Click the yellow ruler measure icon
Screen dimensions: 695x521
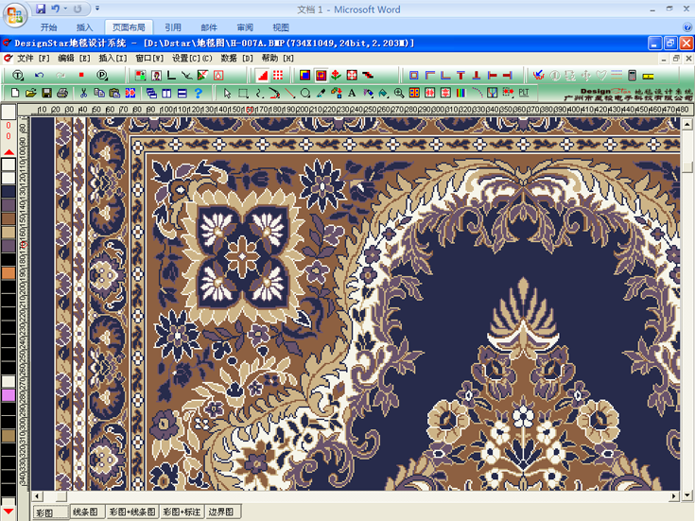pos(648,77)
